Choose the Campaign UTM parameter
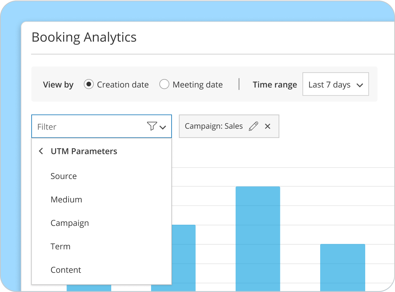 [70, 223]
